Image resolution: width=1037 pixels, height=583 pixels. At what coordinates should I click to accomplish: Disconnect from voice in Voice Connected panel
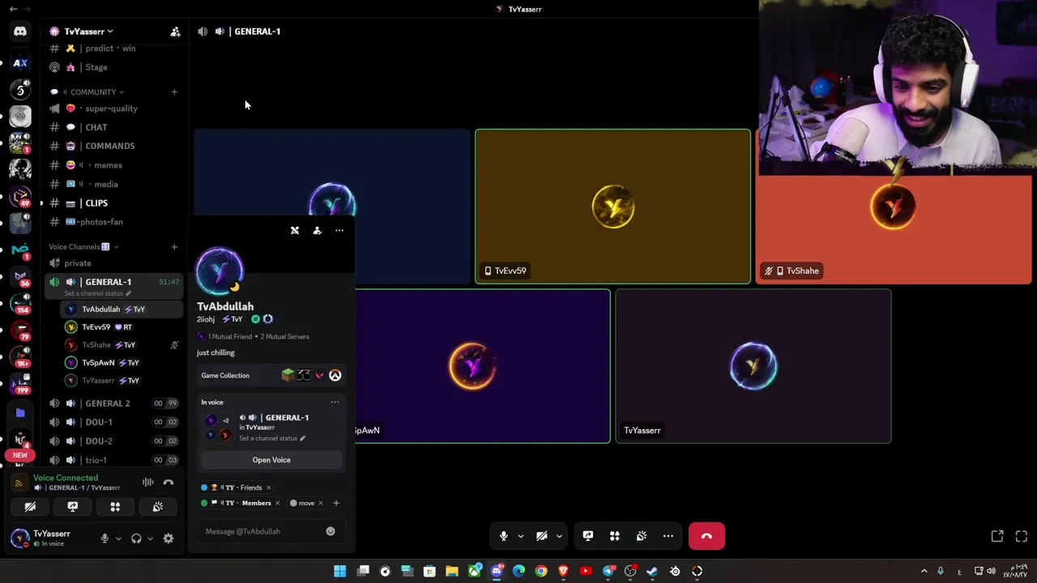point(169,483)
